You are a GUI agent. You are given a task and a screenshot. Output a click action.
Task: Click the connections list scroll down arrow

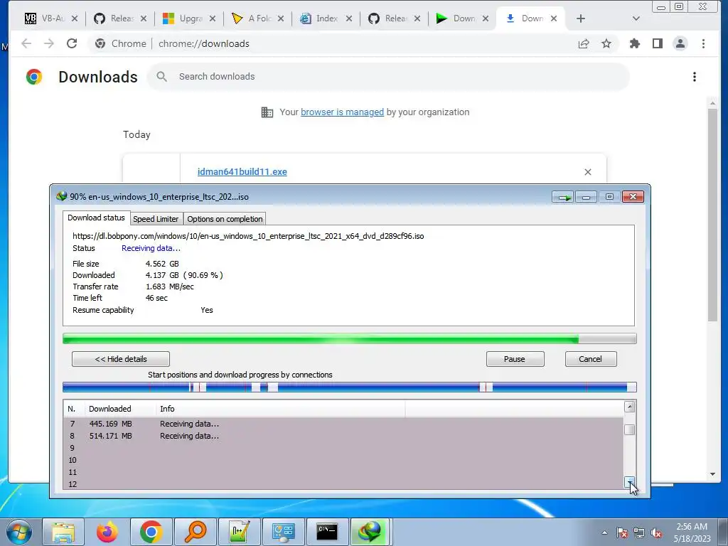630,483
